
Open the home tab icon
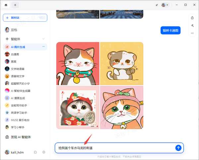click(6, 5)
